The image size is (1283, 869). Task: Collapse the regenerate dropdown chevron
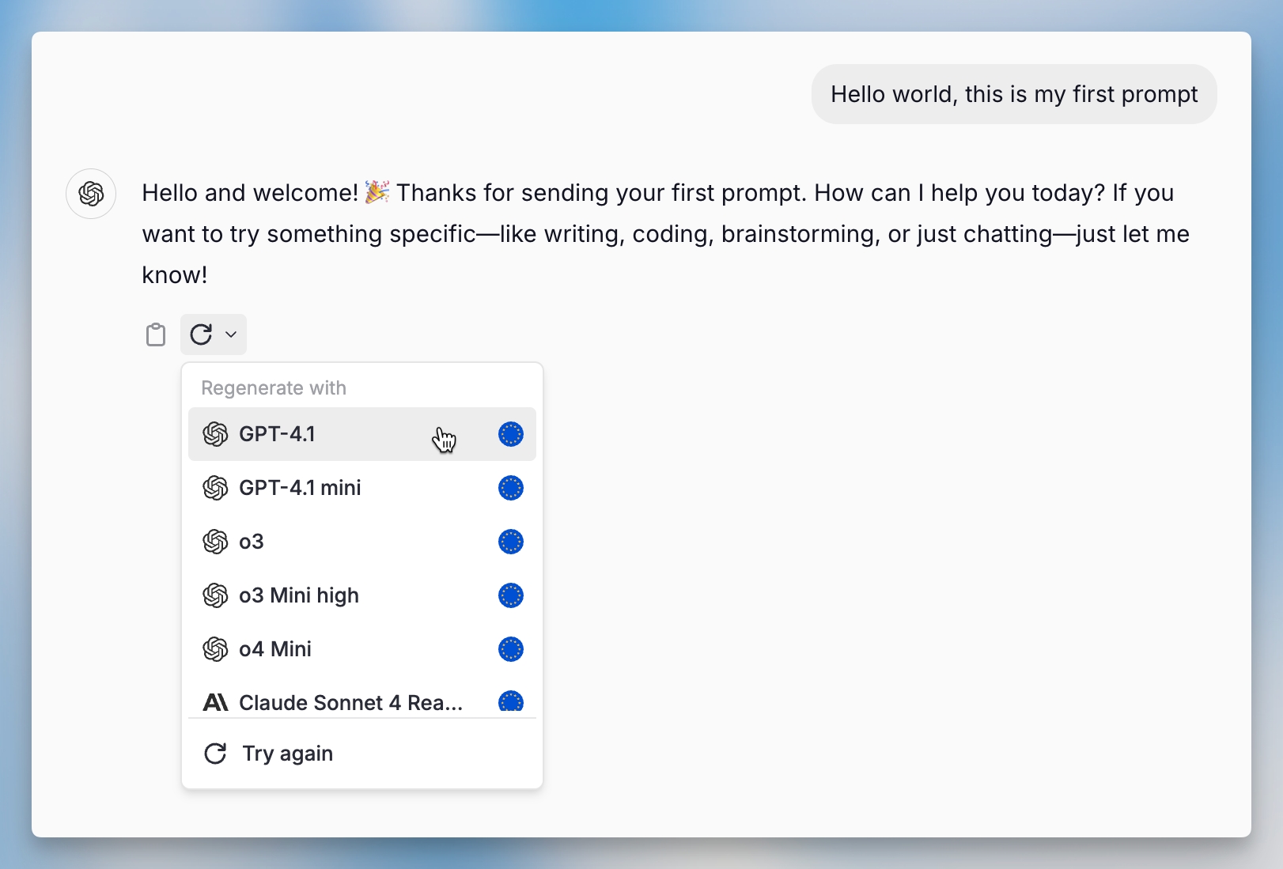pyautogui.click(x=231, y=334)
